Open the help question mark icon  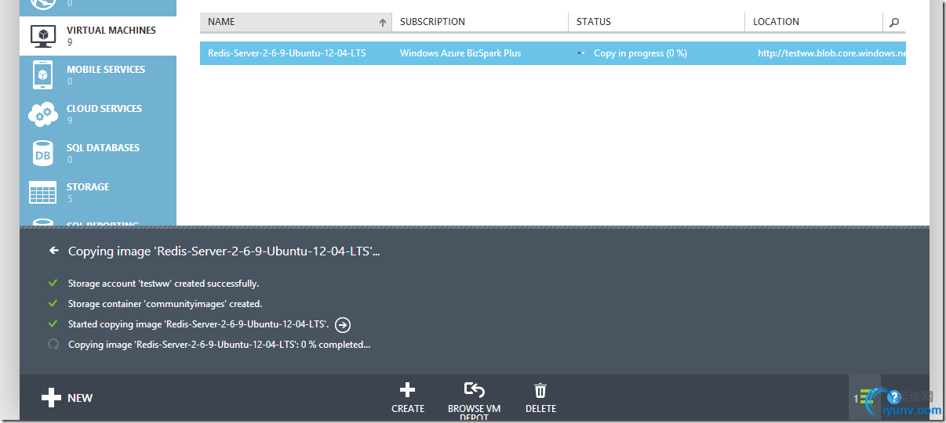tap(893, 399)
